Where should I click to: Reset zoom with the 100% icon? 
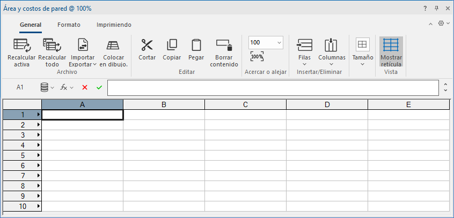257,56
